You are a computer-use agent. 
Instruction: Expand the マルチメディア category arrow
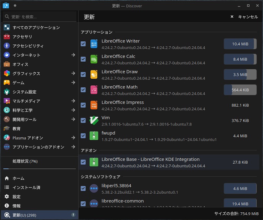(x=73, y=101)
